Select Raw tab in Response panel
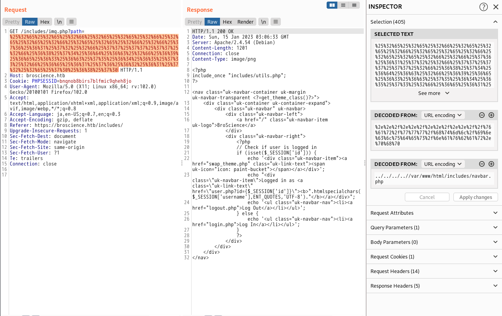This screenshot has width=502, height=316. [212, 22]
